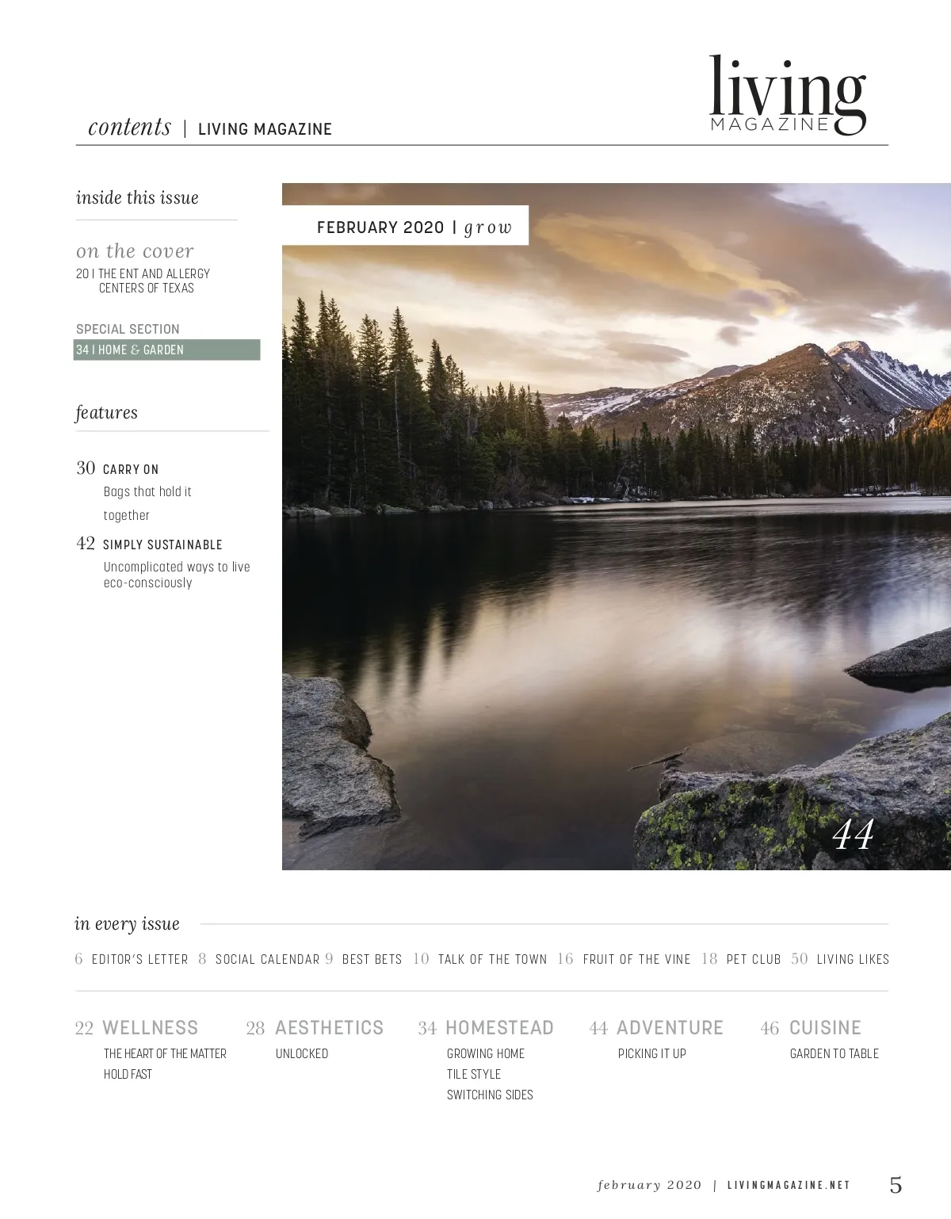Click the mountain lake photo
Screen dimensions: 951x1219
pyautogui.click(x=617, y=526)
